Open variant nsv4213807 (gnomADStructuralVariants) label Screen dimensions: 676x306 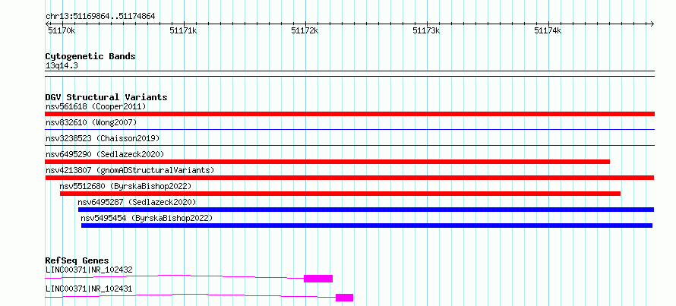pyautogui.click(x=130, y=170)
